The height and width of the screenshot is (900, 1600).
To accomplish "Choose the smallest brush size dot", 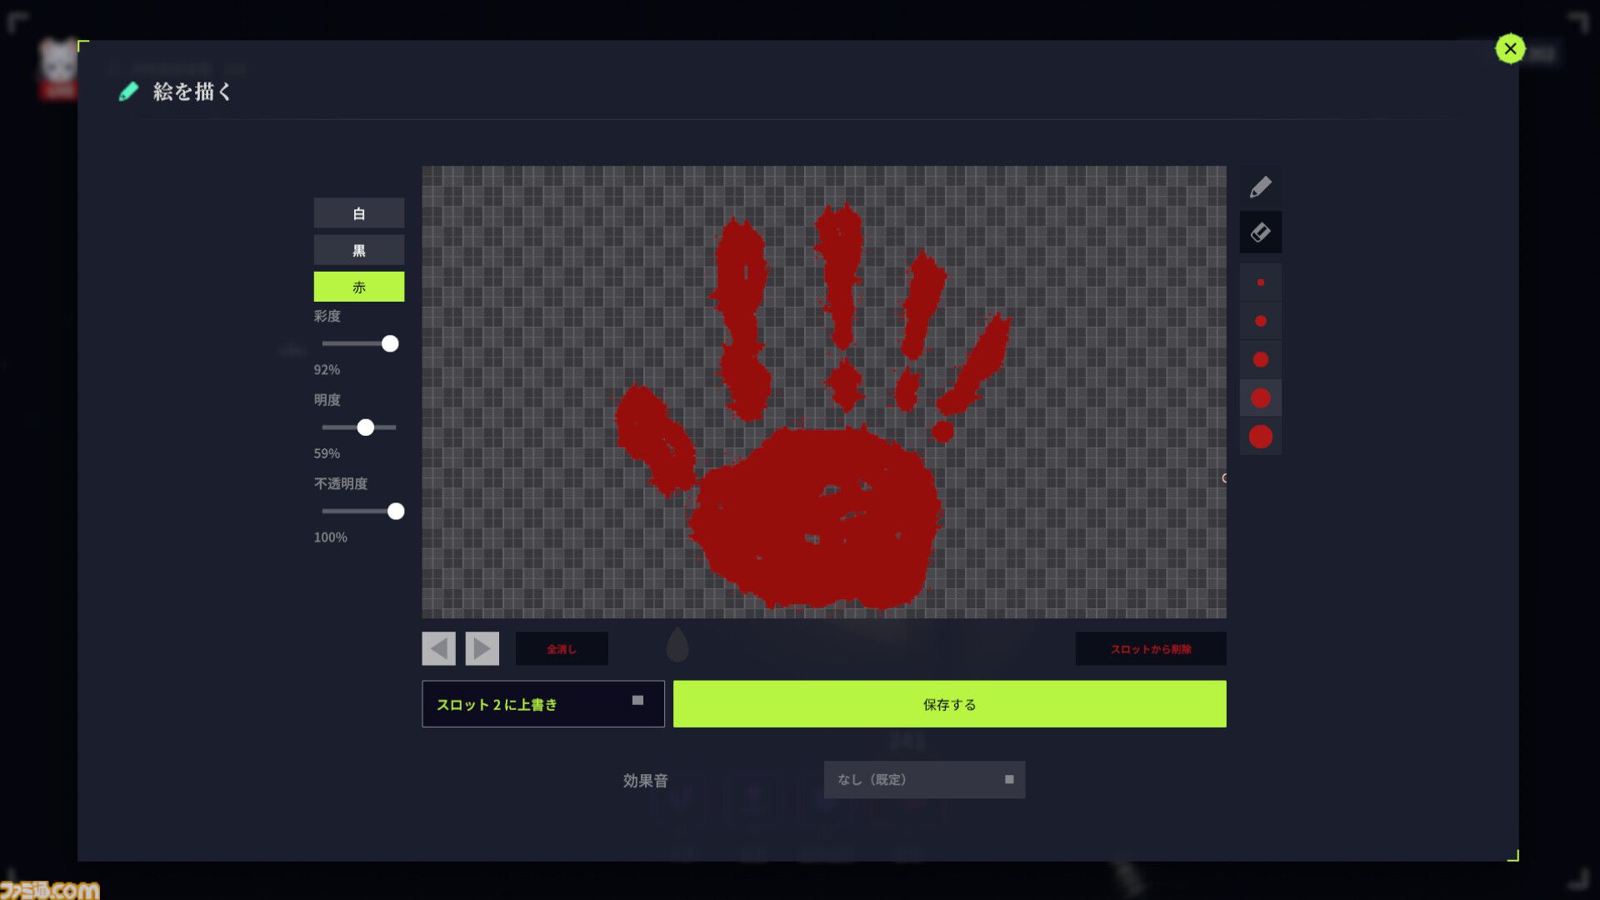I will (x=1260, y=282).
